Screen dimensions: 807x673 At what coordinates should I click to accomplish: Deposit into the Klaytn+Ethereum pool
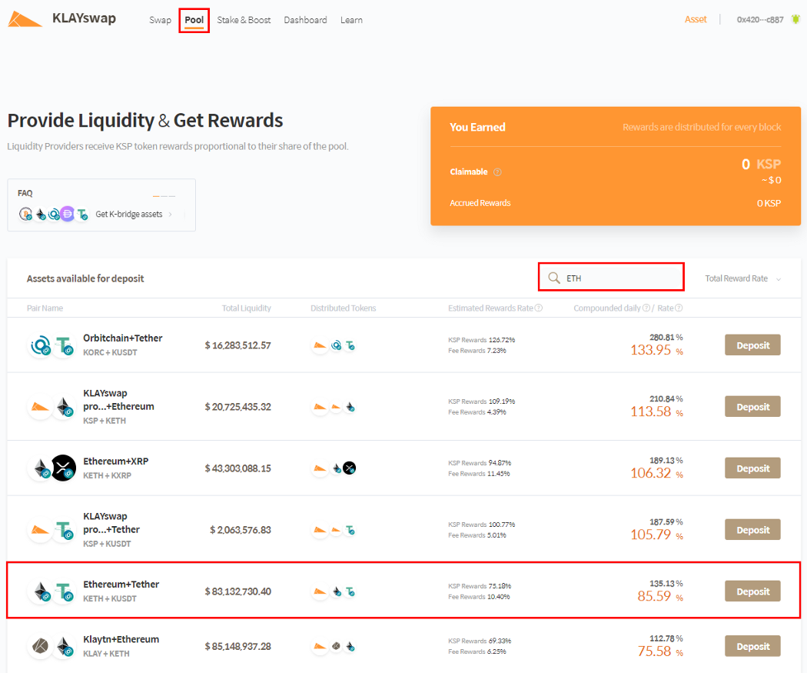(x=752, y=646)
